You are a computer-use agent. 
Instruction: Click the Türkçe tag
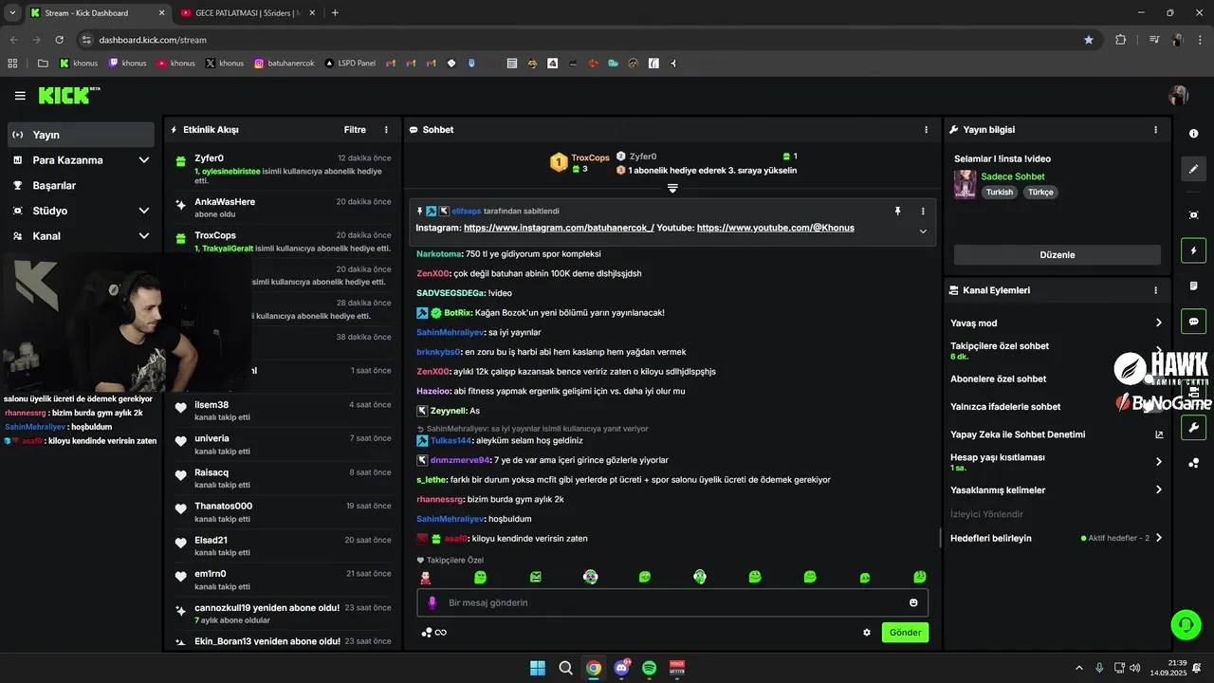1040,192
